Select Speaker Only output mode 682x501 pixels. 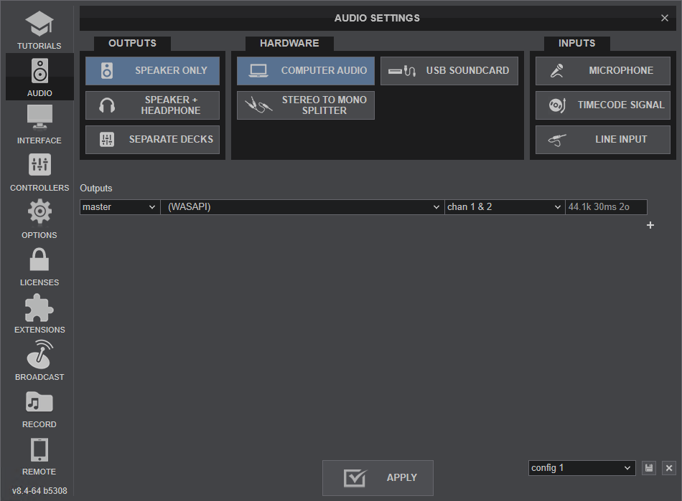click(153, 71)
